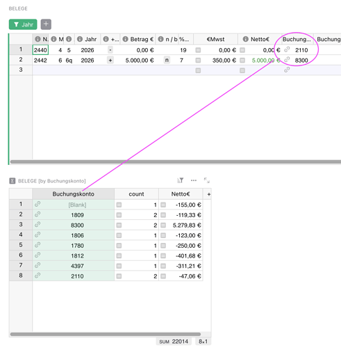Select the €Mwst column header
Image resolution: width=341 pixels, height=348 pixels.
215,39
